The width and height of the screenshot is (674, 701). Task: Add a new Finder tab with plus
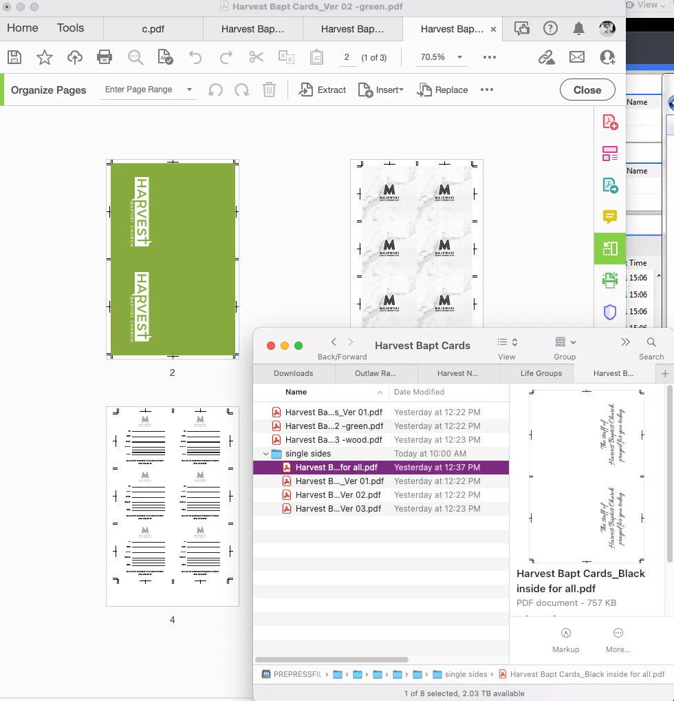664,374
